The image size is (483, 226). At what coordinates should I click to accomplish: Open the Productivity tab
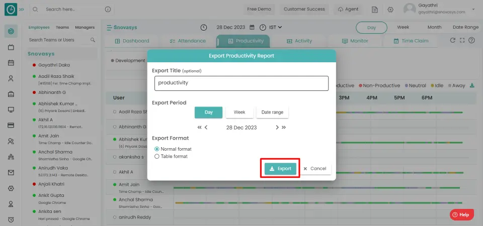pyautogui.click(x=244, y=41)
